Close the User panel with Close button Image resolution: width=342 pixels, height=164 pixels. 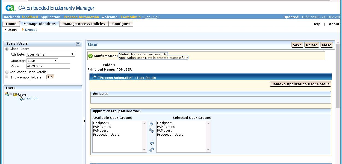[x=326, y=45]
